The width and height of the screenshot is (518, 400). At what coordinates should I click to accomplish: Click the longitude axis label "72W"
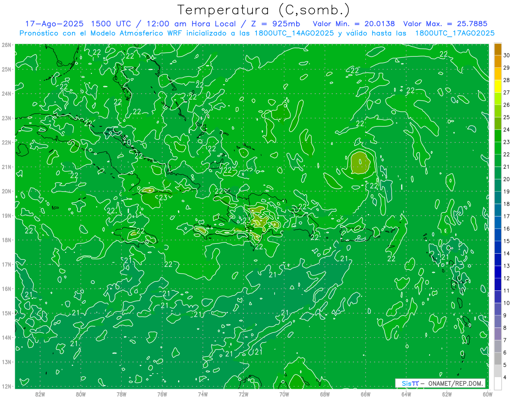[x=243, y=394]
